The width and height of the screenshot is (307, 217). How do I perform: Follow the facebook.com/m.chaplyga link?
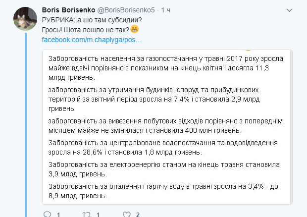click(x=92, y=40)
